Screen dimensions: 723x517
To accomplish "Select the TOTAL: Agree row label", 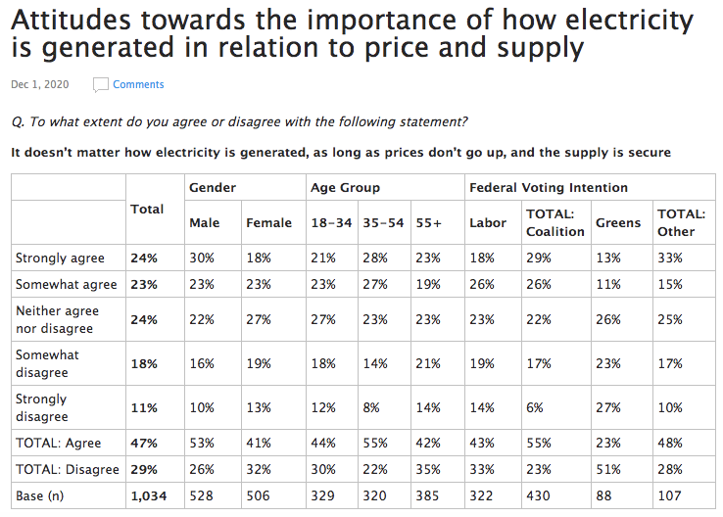I will (58, 444).
